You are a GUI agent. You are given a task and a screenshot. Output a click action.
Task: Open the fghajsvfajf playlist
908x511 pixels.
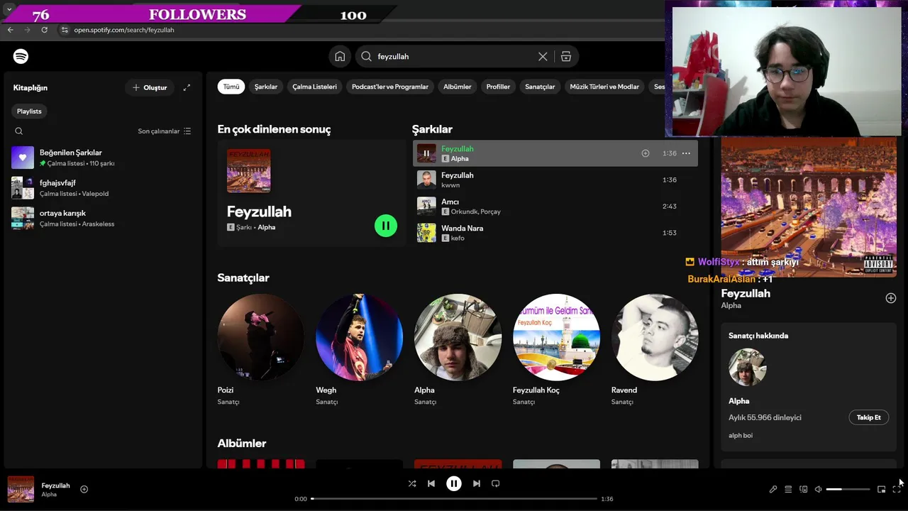click(103, 188)
